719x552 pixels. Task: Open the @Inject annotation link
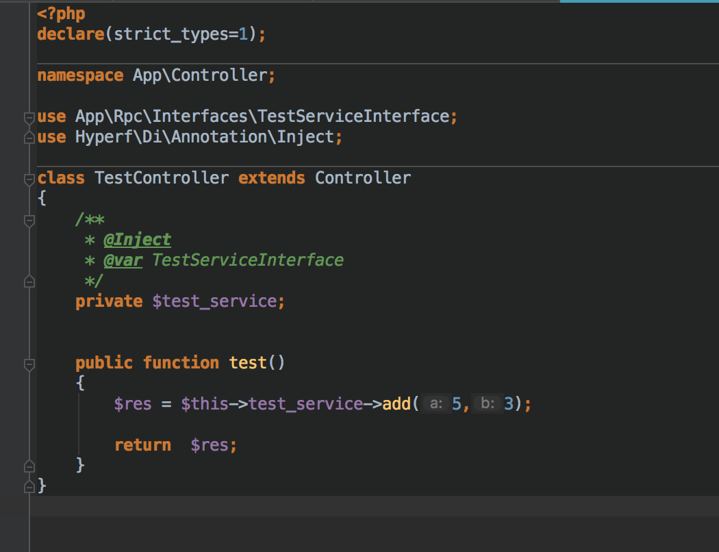click(137, 240)
